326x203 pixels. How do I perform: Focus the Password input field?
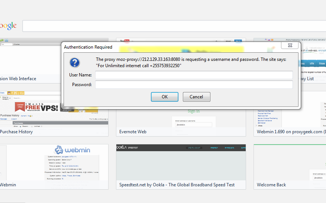[194, 85]
